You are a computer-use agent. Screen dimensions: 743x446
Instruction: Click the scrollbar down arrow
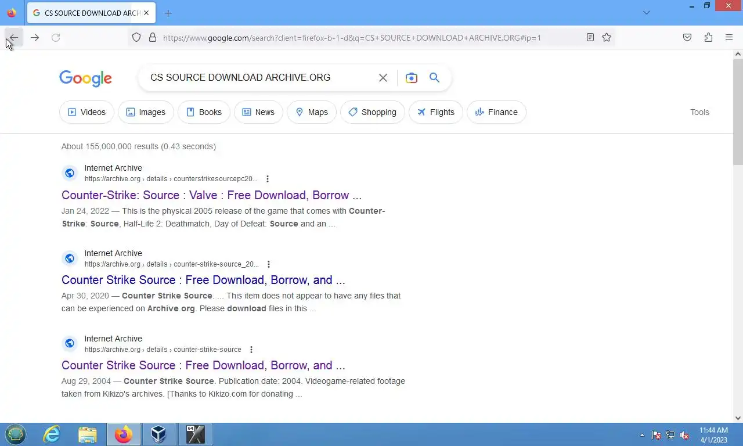[738, 418]
